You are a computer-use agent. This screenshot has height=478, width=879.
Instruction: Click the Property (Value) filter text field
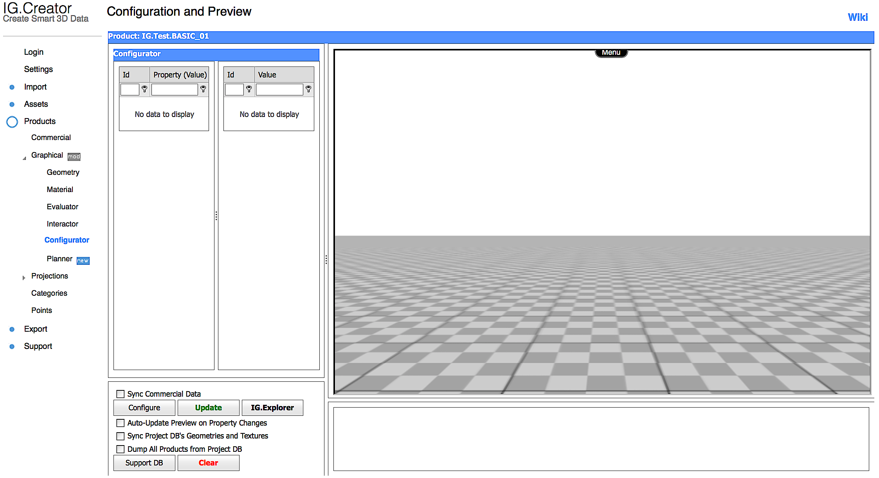click(x=175, y=90)
